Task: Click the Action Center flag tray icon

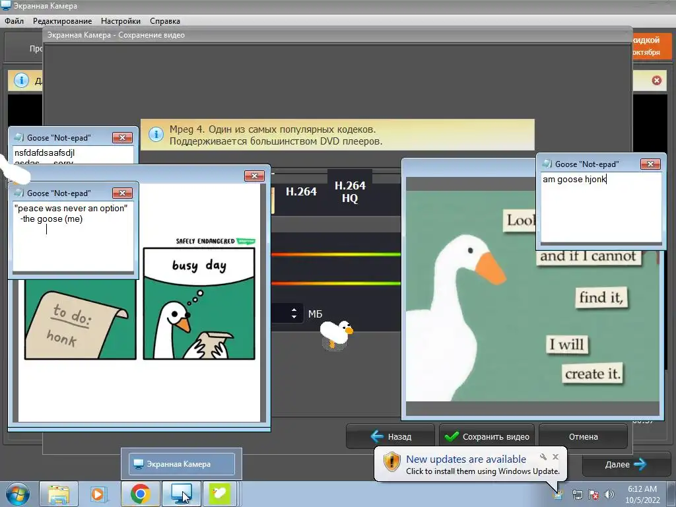Action: 593,495
